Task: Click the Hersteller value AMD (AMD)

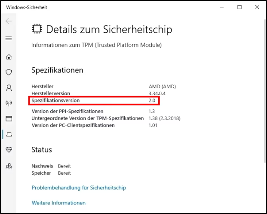Action: 162,87
